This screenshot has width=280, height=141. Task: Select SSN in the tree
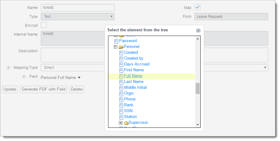128,111
